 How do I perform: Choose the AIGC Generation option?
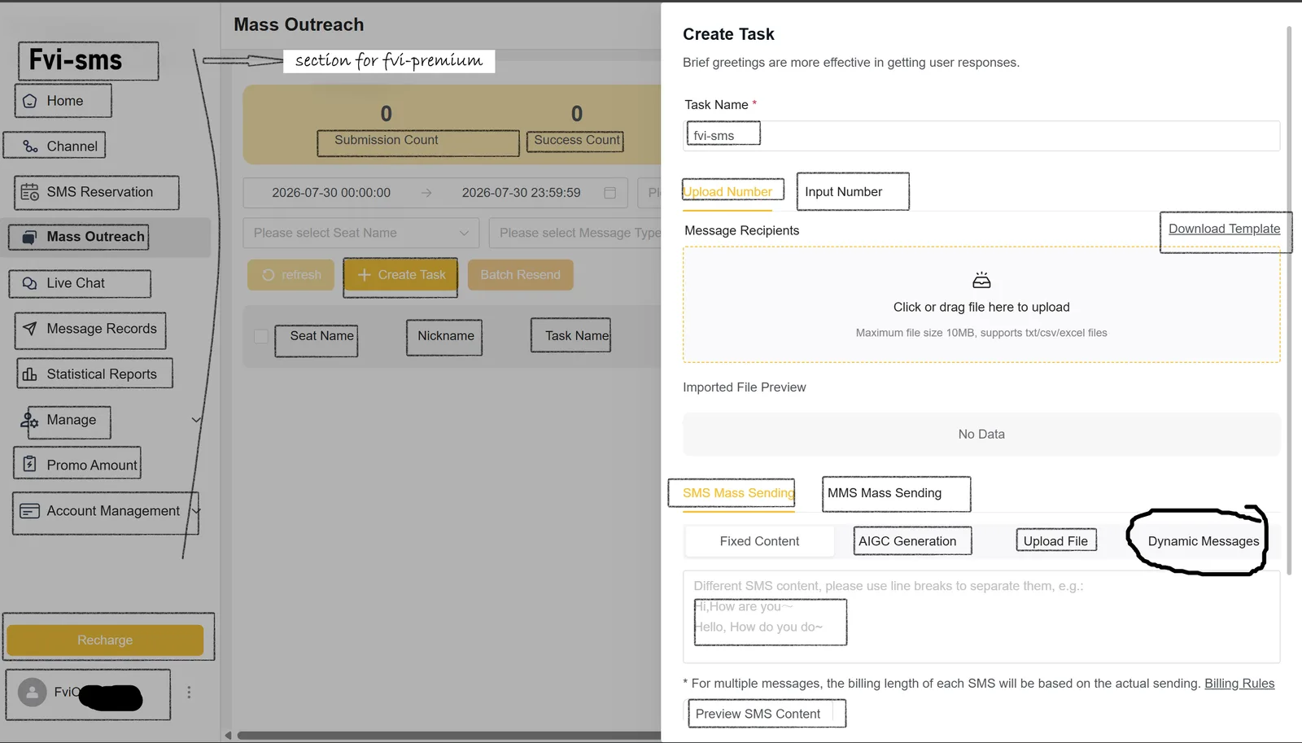coord(907,541)
